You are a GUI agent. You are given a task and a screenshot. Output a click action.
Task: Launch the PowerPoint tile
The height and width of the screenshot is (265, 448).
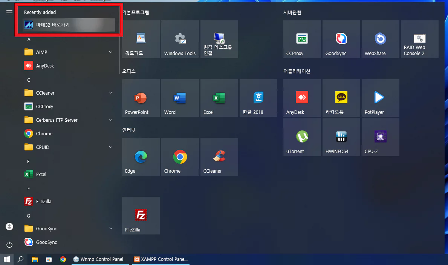141,98
